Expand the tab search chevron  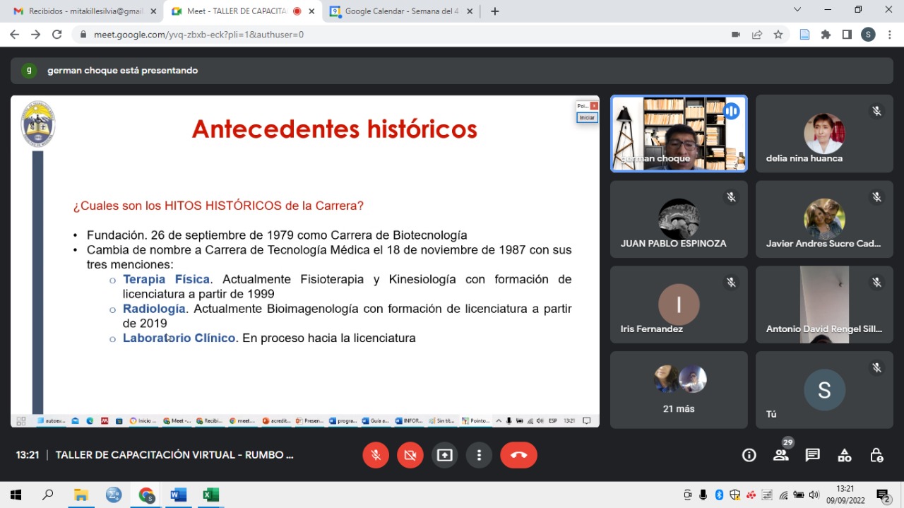(797, 10)
